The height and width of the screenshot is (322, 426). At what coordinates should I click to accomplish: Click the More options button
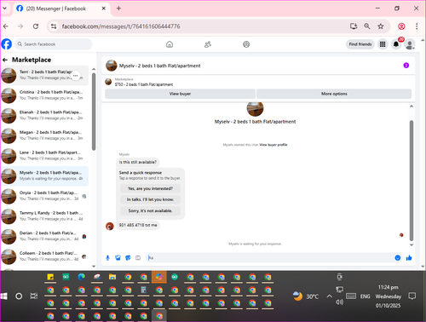[334, 94]
